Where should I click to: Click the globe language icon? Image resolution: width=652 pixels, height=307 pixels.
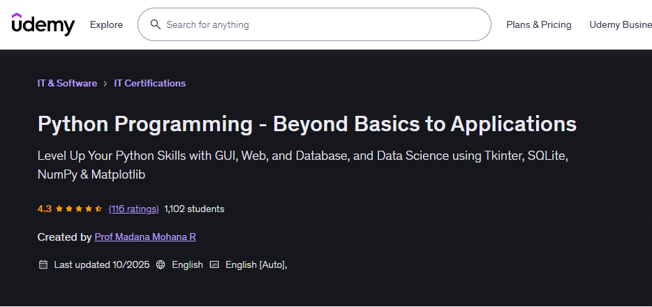tap(161, 265)
